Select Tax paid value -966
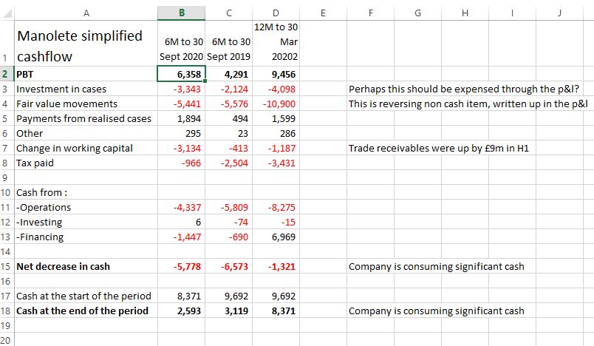Viewport: 594px width, 346px height. tap(182, 163)
